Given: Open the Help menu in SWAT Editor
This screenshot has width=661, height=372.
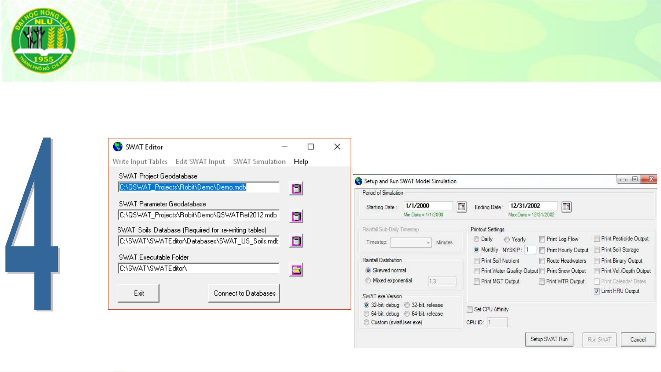Looking at the screenshot, I should coord(301,161).
